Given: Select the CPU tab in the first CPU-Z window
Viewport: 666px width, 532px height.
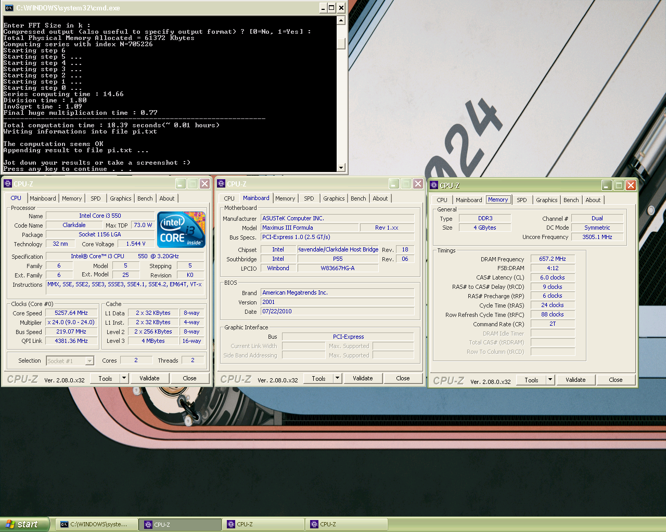Looking at the screenshot, I should pos(16,198).
